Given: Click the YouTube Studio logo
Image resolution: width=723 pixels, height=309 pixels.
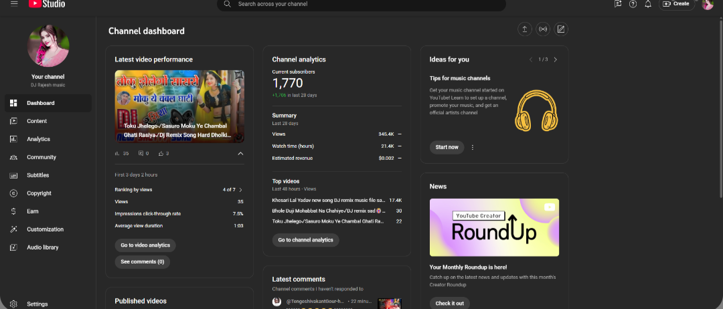Looking at the screenshot, I should click(x=47, y=4).
